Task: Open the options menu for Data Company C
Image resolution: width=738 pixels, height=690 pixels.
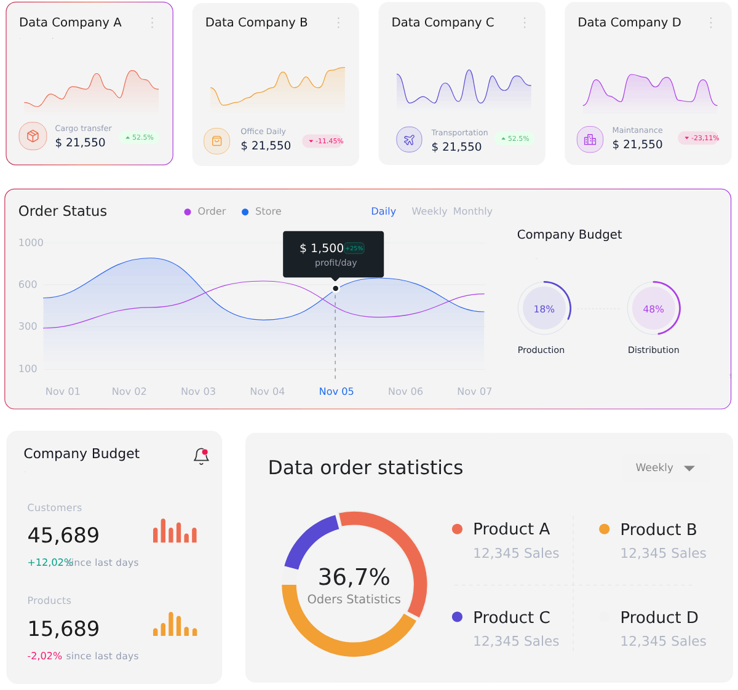Action: [525, 23]
